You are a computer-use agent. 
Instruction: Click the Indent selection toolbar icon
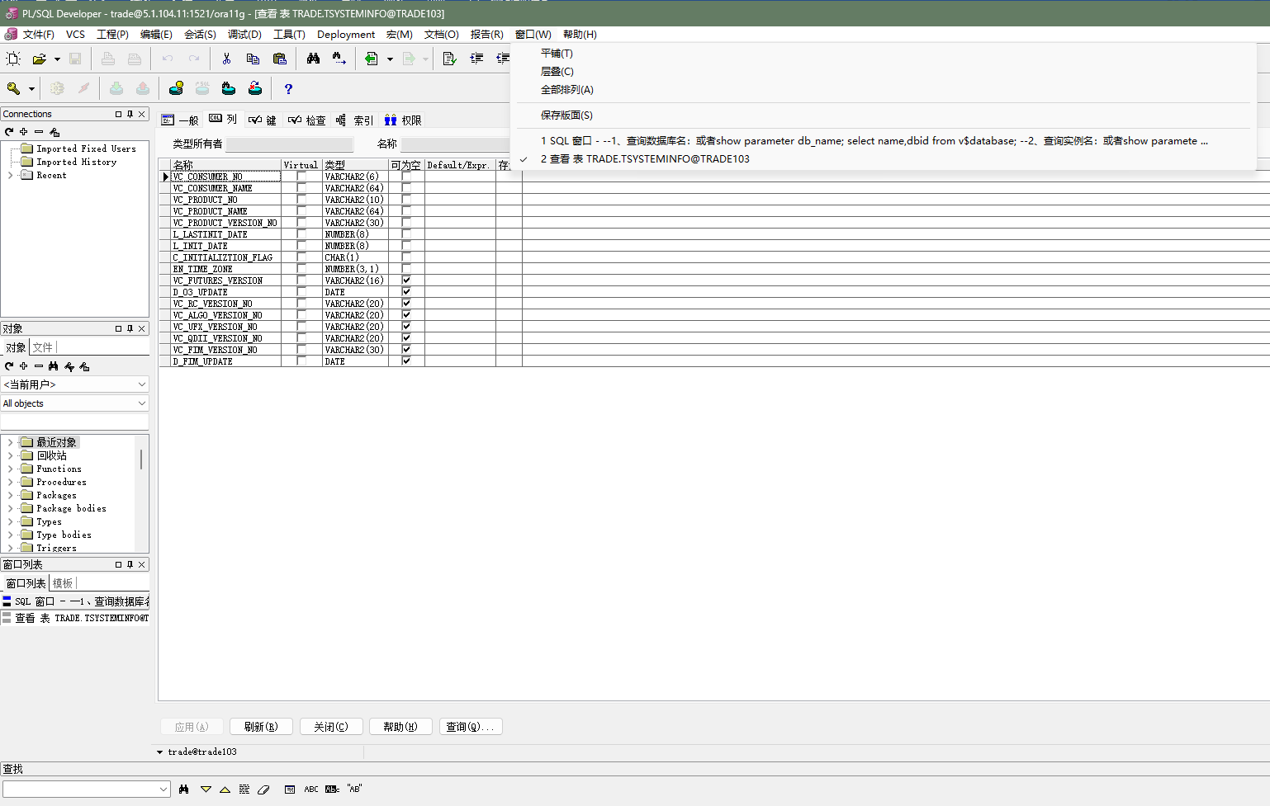click(x=476, y=59)
